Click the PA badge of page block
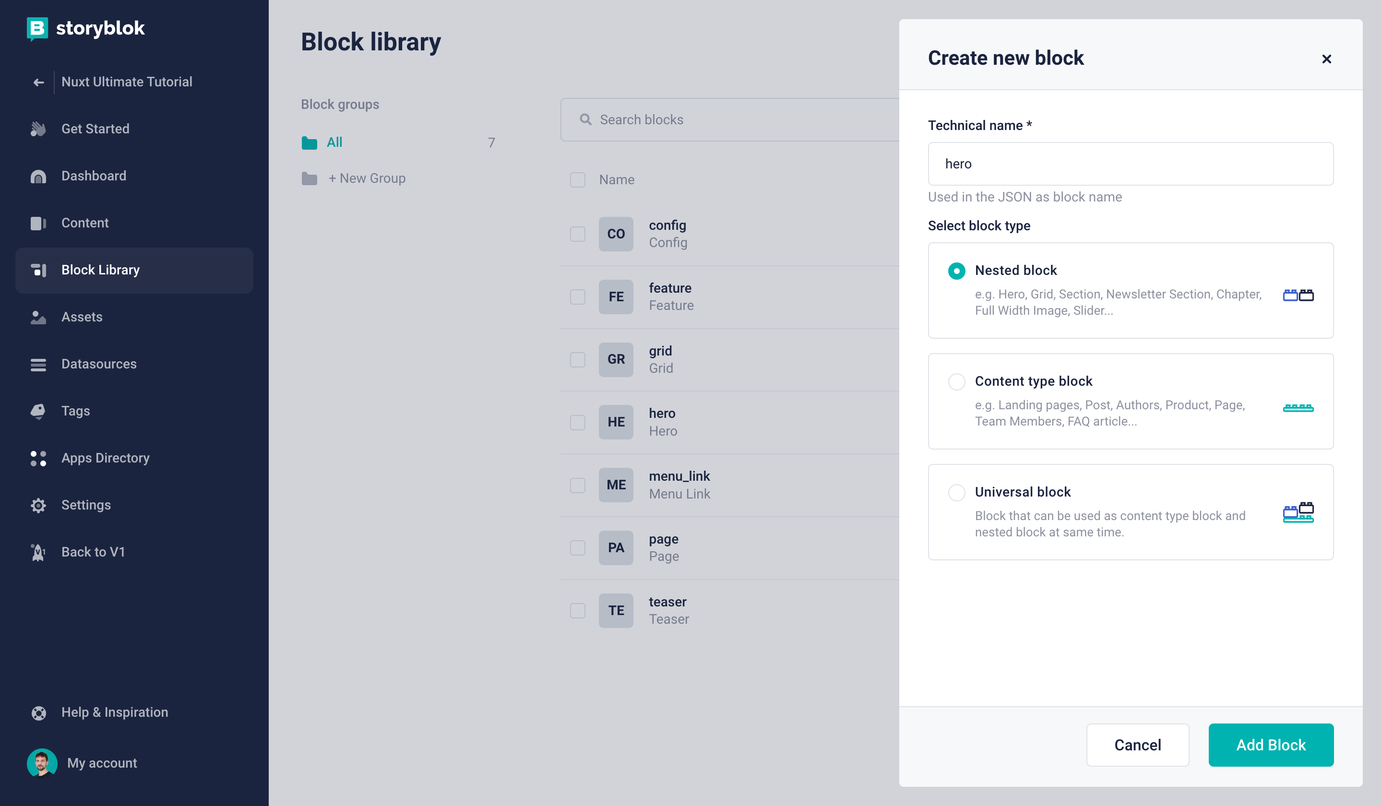The width and height of the screenshot is (1382, 806). point(616,548)
